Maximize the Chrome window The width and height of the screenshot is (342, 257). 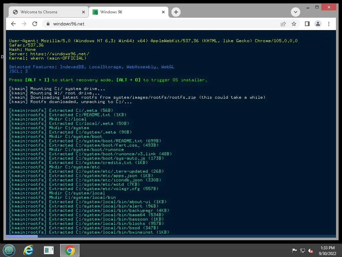317,7
